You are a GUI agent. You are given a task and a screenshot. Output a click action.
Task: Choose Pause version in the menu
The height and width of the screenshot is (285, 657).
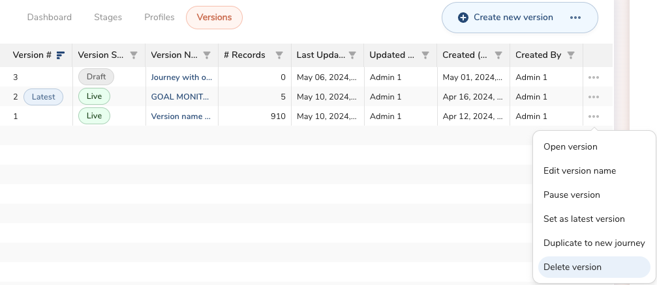[572, 195]
